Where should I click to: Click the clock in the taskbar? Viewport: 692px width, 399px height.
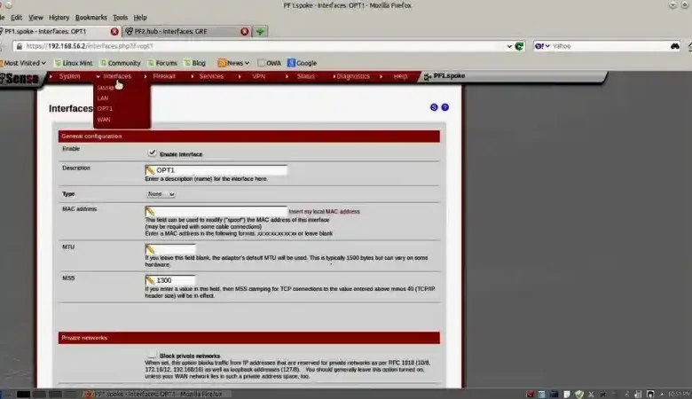pos(680,394)
